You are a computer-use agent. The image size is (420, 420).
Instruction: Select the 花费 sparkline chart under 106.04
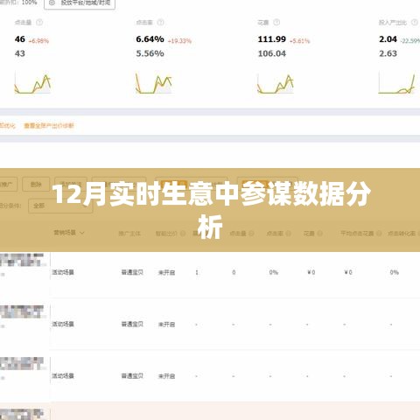coord(276,84)
